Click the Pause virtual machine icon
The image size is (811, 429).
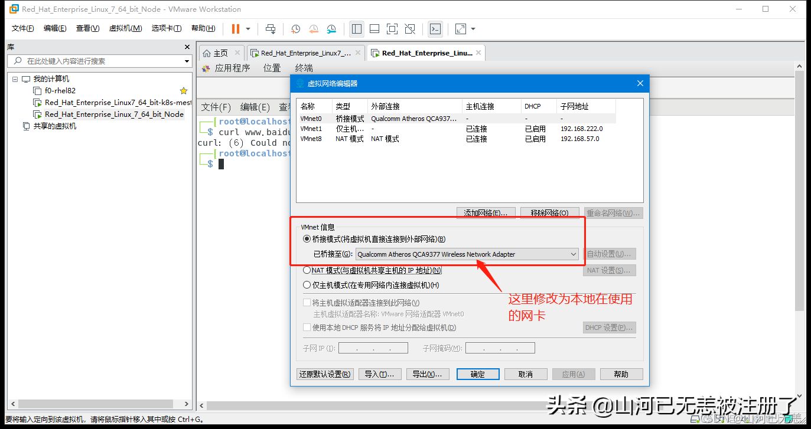click(236, 28)
